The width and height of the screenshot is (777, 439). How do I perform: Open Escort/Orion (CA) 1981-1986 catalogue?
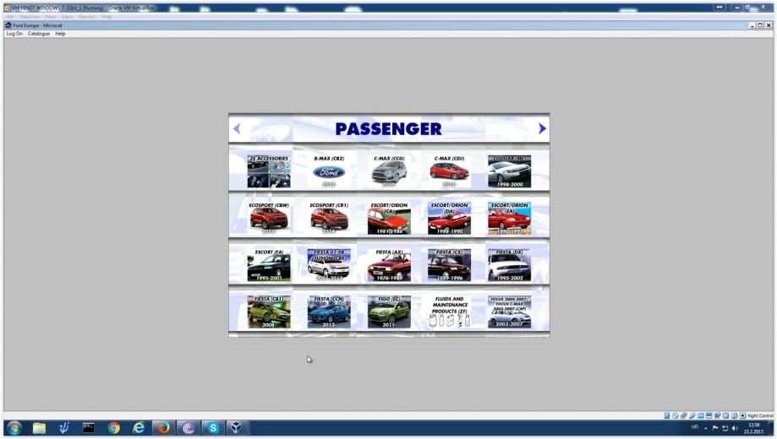click(x=389, y=218)
